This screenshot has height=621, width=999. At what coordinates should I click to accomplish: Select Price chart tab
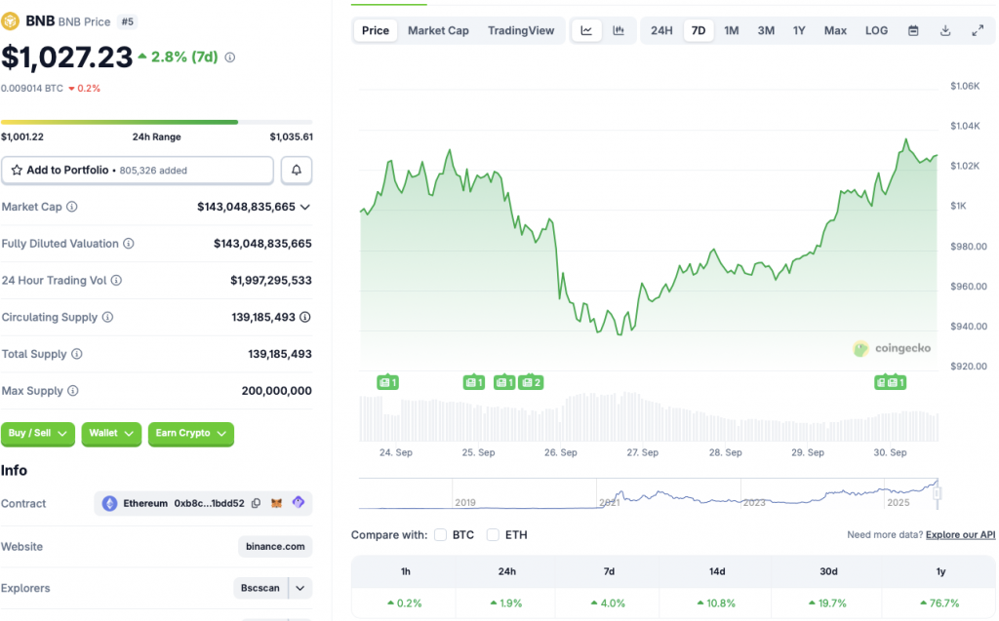coord(376,30)
